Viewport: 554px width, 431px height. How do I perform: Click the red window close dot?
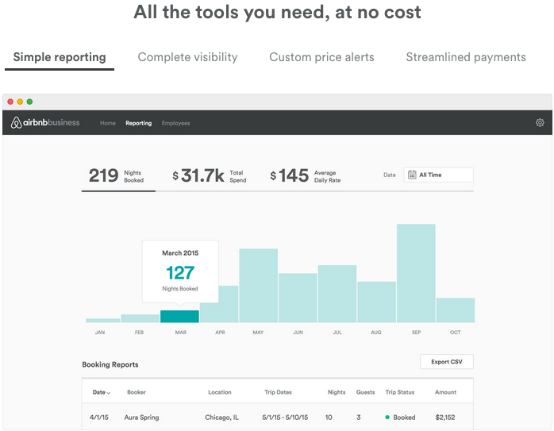click(10, 102)
